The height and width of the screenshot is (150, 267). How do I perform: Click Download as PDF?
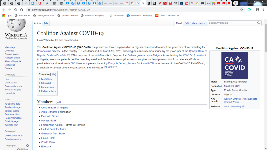coord(14,136)
